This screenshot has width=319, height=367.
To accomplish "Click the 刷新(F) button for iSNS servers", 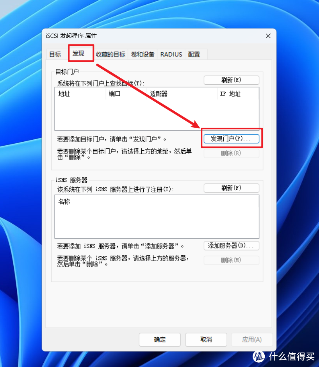I will (x=231, y=188).
